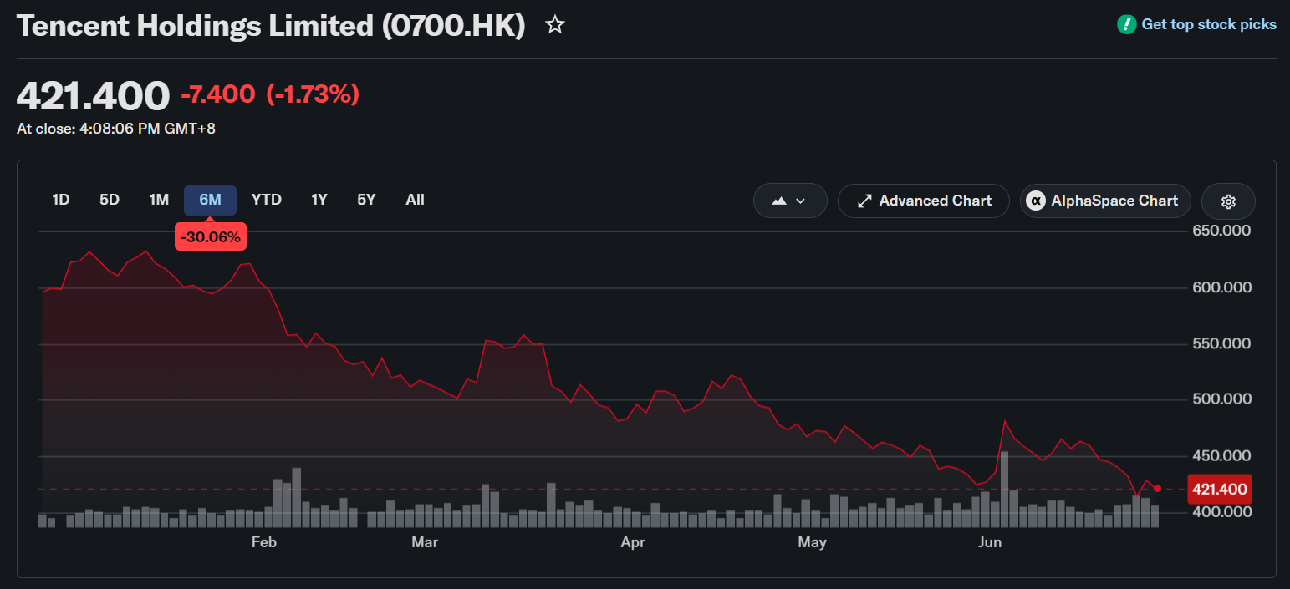Click the red last-price dot on chart

tap(1157, 489)
